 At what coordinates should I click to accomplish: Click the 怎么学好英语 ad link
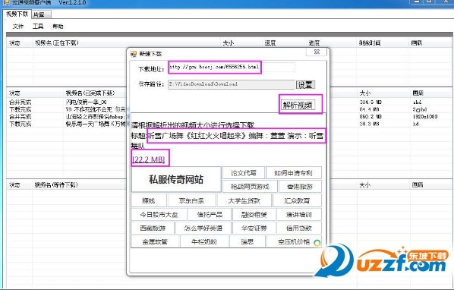(x=203, y=228)
